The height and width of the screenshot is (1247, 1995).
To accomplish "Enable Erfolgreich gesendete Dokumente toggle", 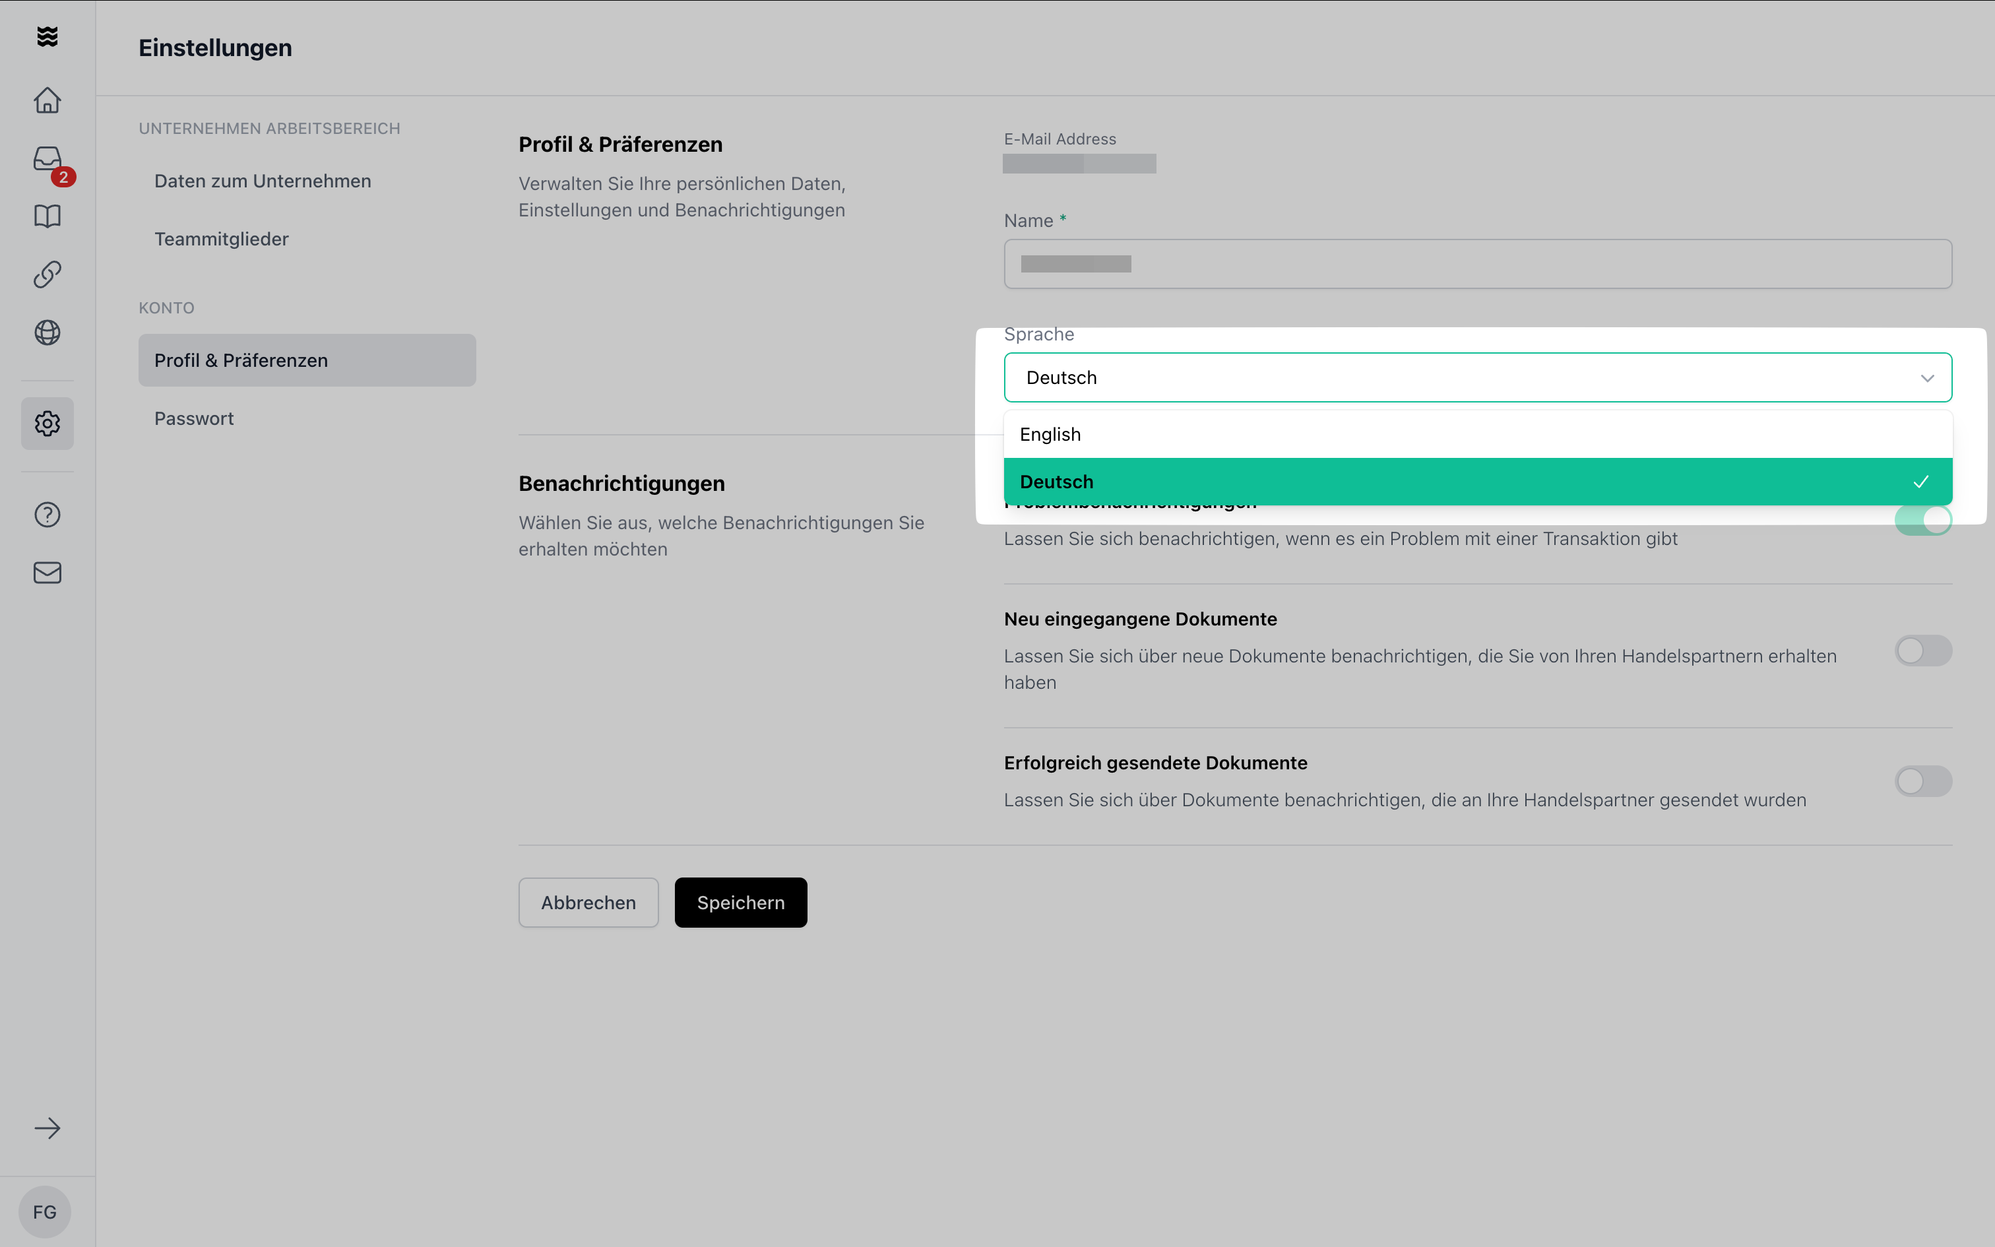I will (x=1922, y=781).
